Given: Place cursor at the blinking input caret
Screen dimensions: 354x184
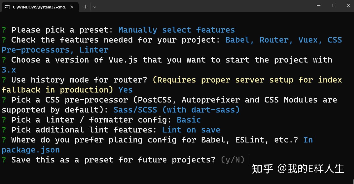Looking at the screenshot, I should coord(250,160).
